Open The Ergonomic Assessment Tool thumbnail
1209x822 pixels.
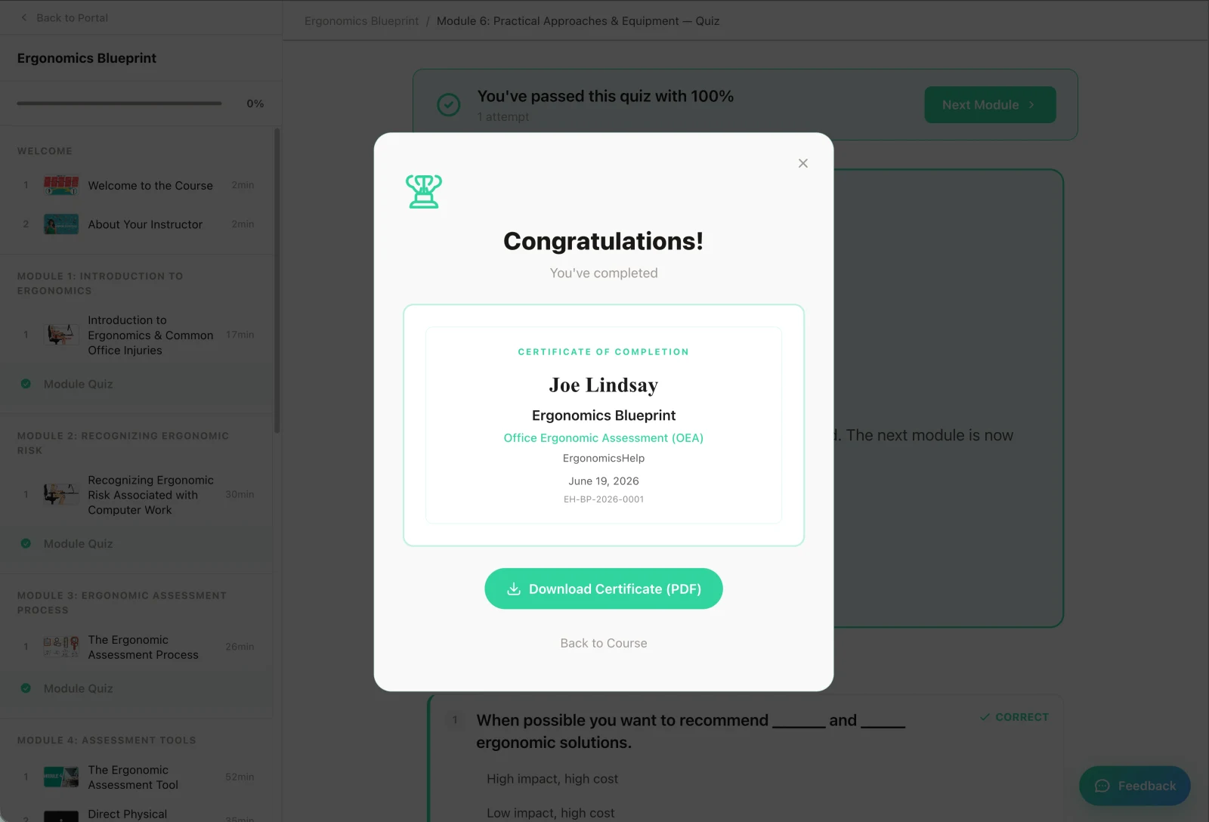click(61, 777)
